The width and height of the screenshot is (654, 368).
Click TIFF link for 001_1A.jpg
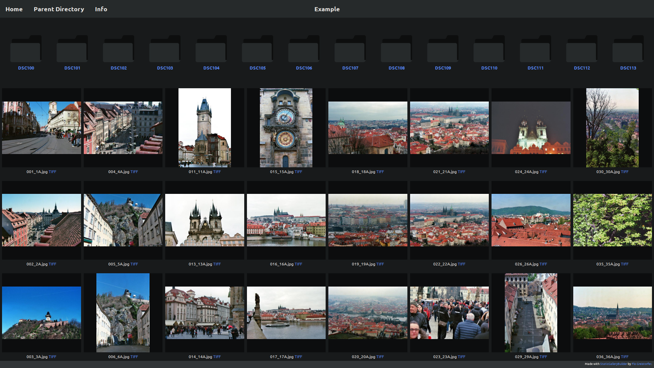[52, 172]
